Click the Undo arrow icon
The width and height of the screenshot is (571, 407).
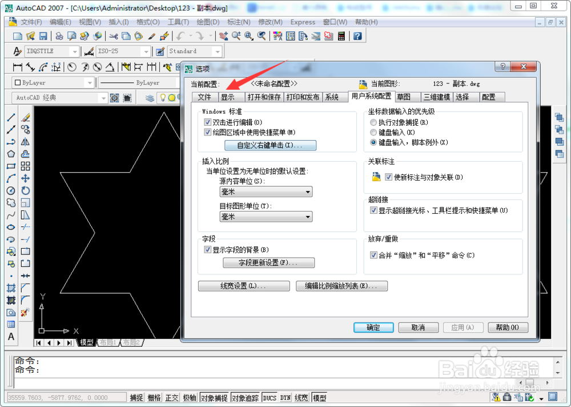tap(181, 36)
